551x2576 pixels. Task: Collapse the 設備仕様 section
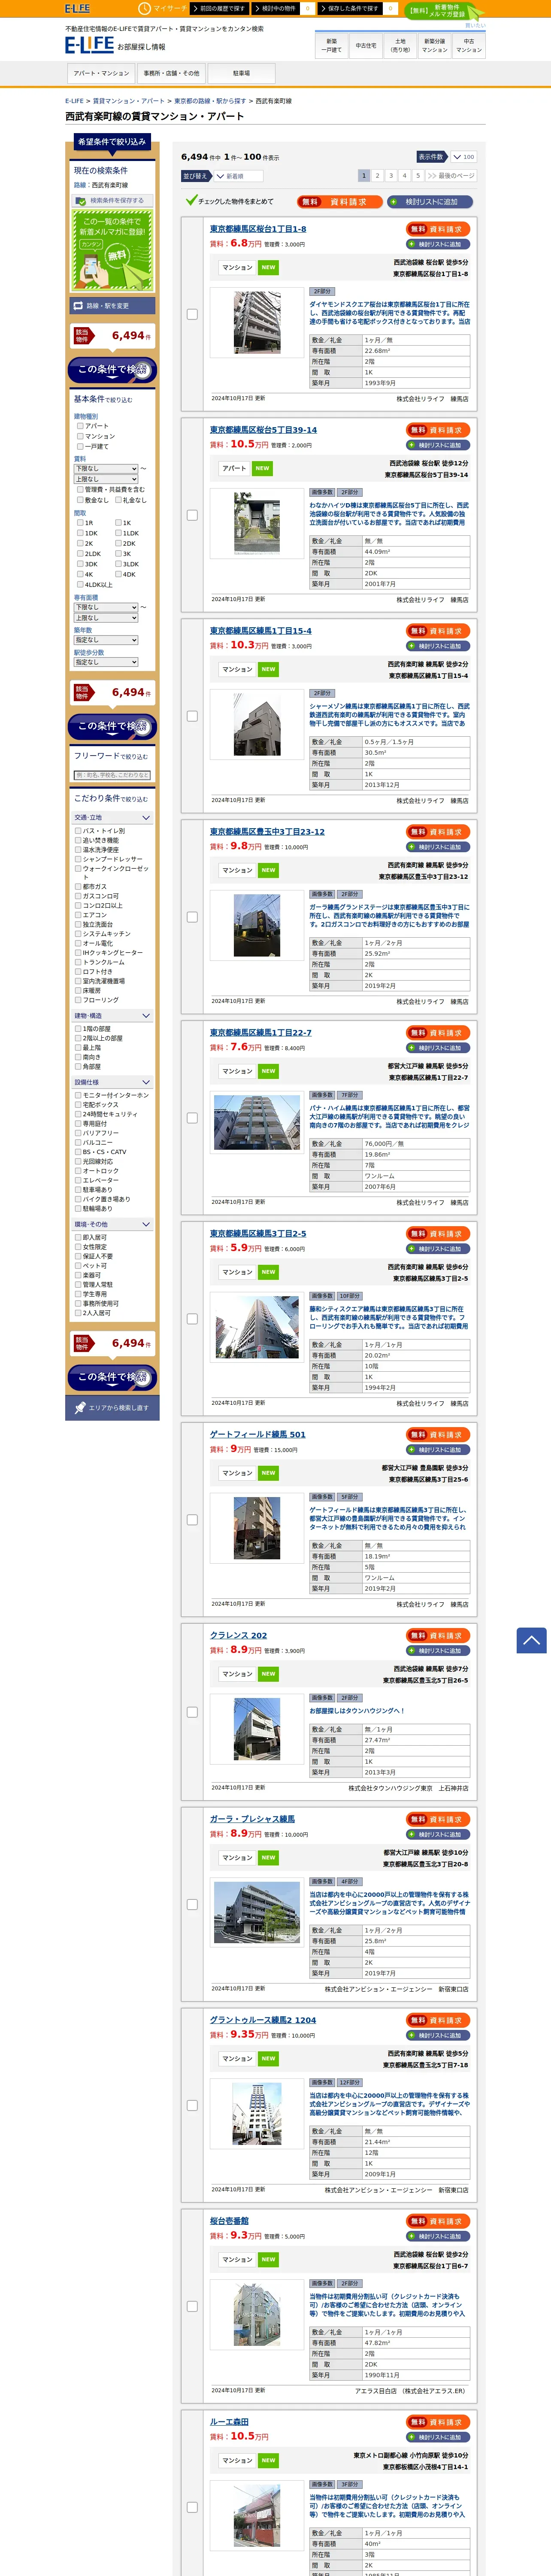(112, 1082)
